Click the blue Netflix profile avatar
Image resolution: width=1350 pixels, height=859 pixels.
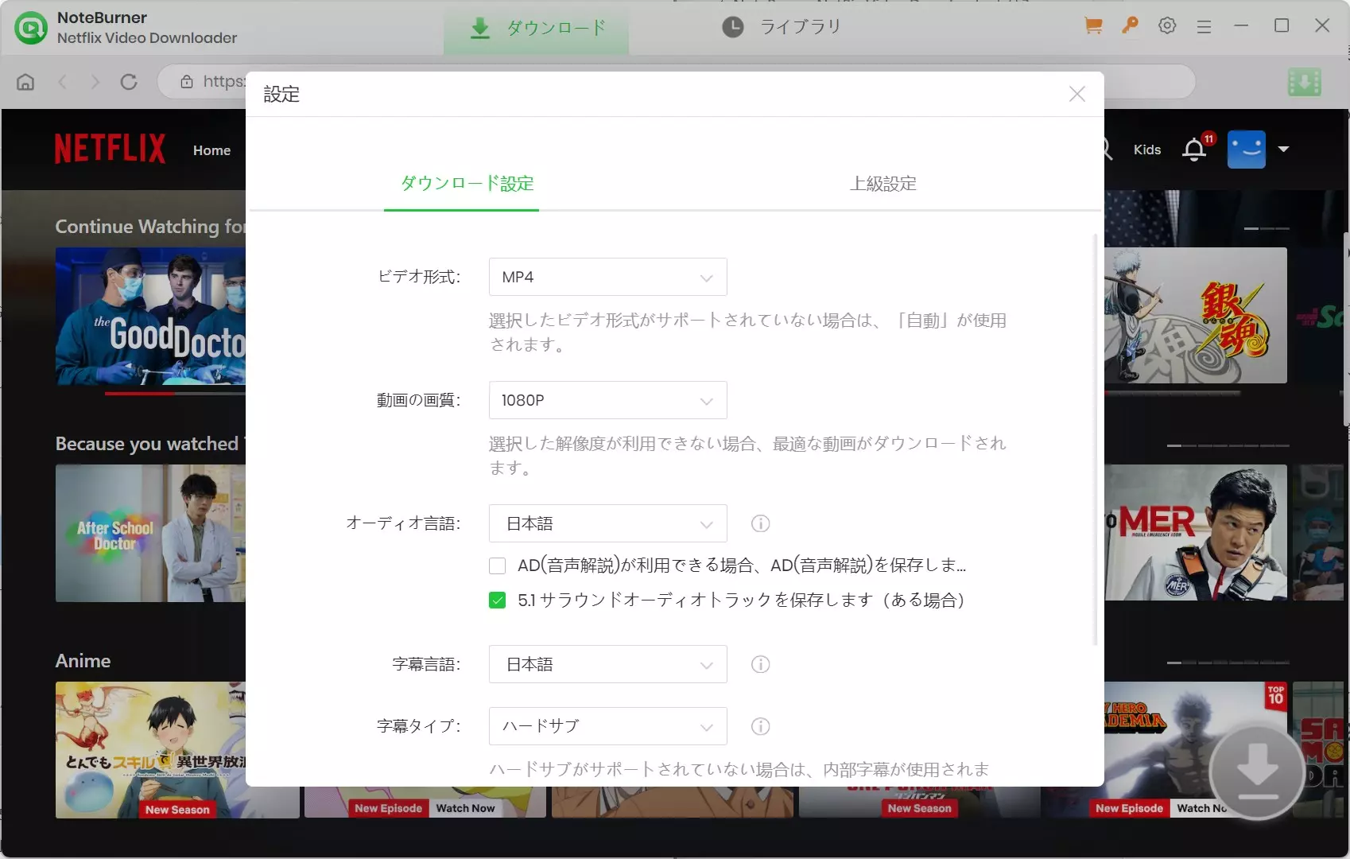1246,150
